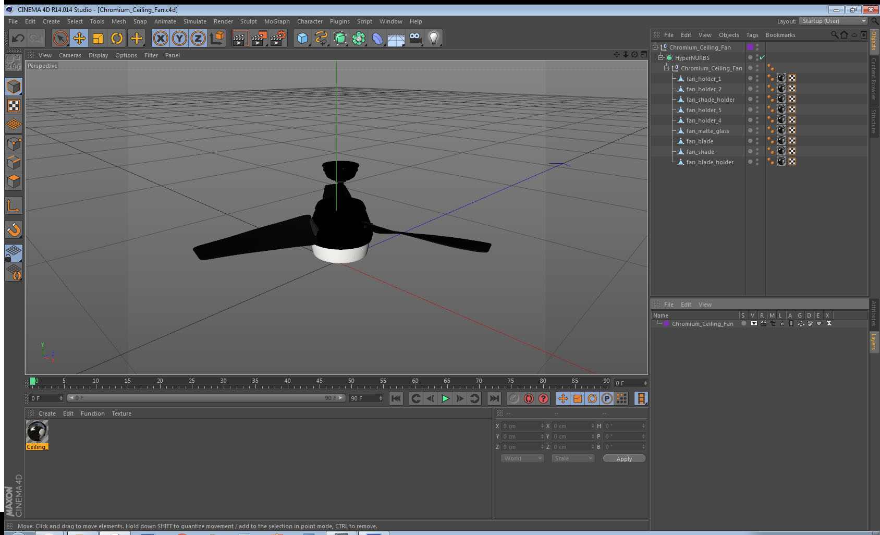Click the timeline preview range bar
This screenshot has height=535, width=880.
coord(206,398)
